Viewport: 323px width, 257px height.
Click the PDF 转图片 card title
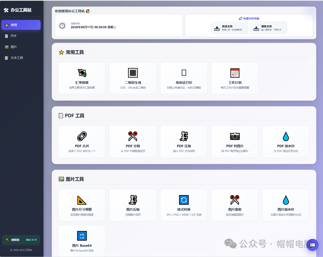tap(235, 146)
